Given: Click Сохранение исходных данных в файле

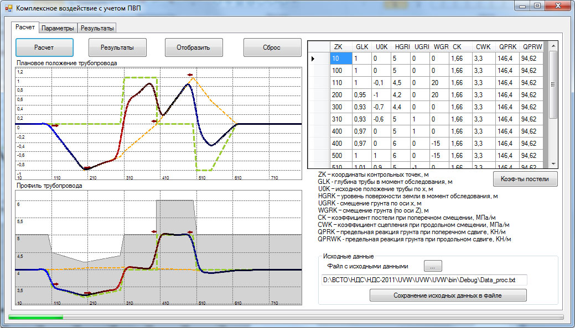Looking at the screenshot, I should (x=448, y=295).
